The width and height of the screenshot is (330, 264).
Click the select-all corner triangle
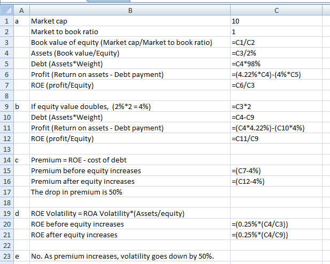(x=6, y=10)
